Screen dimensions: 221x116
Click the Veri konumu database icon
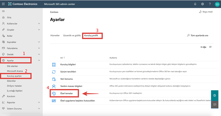(x=54, y=79)
